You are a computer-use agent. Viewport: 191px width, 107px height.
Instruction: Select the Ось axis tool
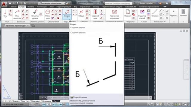[5, 13]
